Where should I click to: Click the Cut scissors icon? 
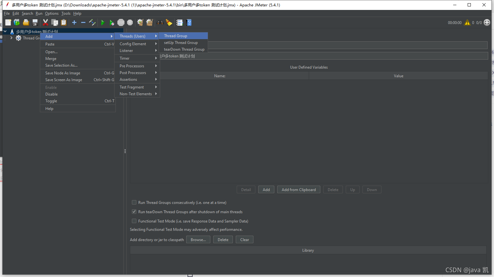click(x=45, y=22)
